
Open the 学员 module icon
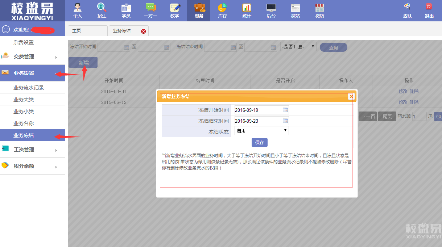126,8
